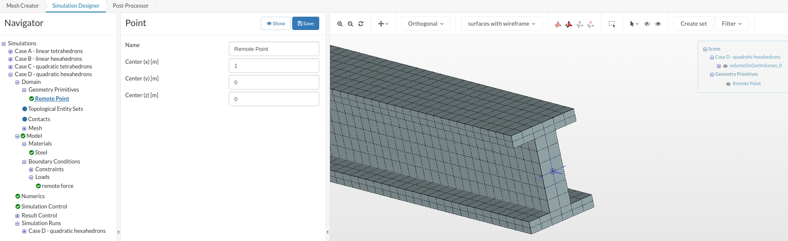Select the face picking tetrahedron icon

569,24
